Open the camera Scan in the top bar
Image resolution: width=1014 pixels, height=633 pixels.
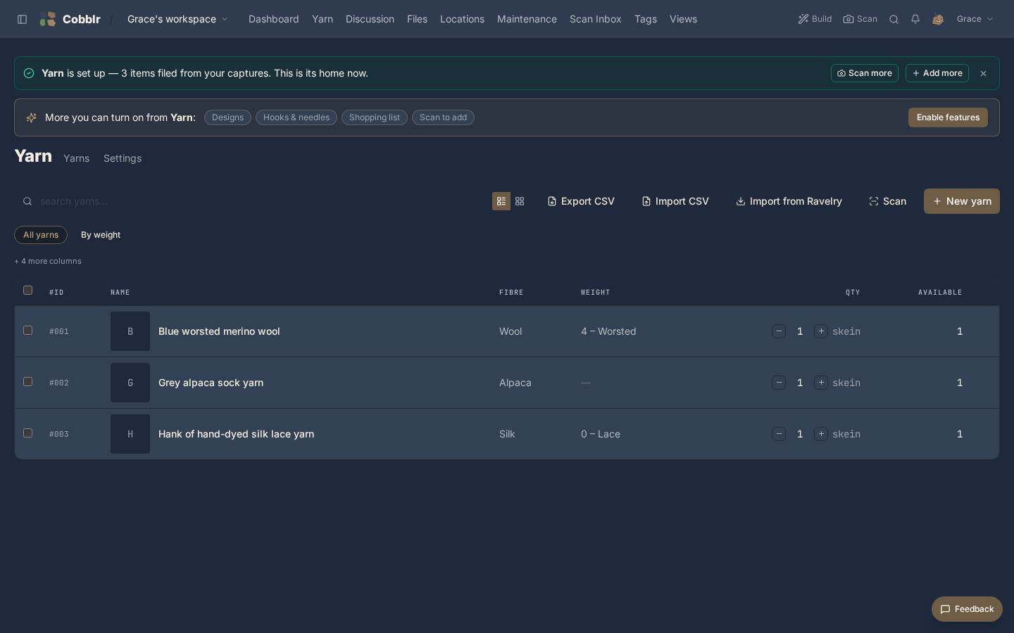[860, 19]
